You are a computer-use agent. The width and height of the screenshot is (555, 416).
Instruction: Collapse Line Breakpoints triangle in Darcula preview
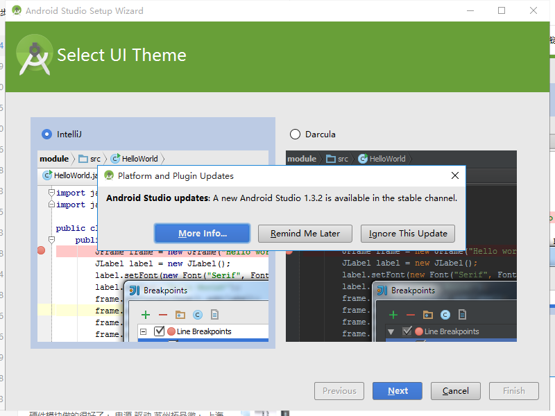tap(391, 332)
